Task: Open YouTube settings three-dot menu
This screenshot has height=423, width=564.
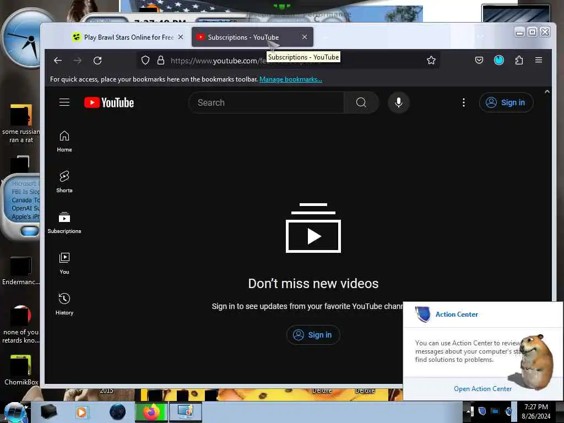Action: (x=464, y=102)
